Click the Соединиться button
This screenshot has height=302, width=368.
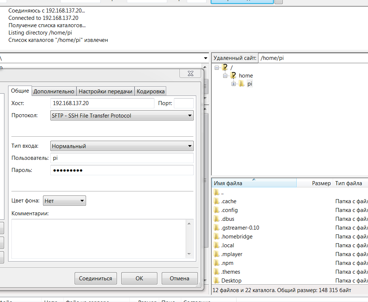point(96,278)
